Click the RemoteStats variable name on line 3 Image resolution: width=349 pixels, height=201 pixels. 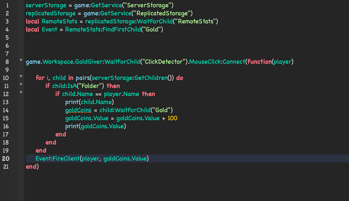pyautogui.click(x=59, y=22)
